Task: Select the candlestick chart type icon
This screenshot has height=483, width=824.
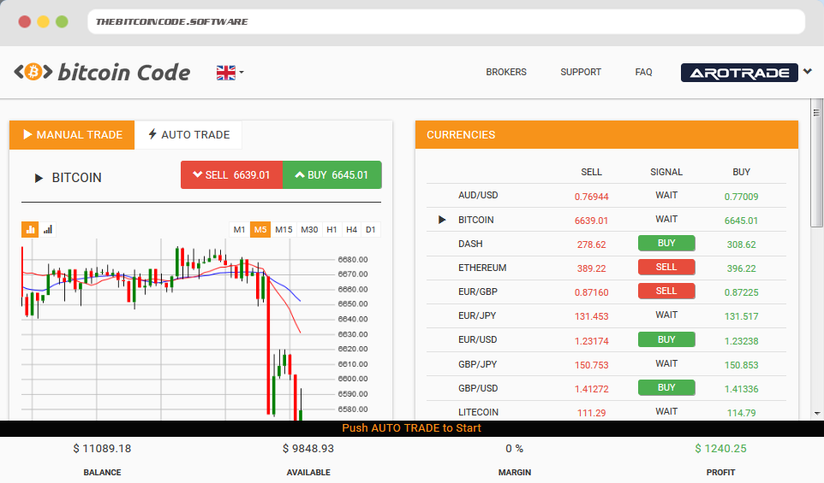Action: 31,229
